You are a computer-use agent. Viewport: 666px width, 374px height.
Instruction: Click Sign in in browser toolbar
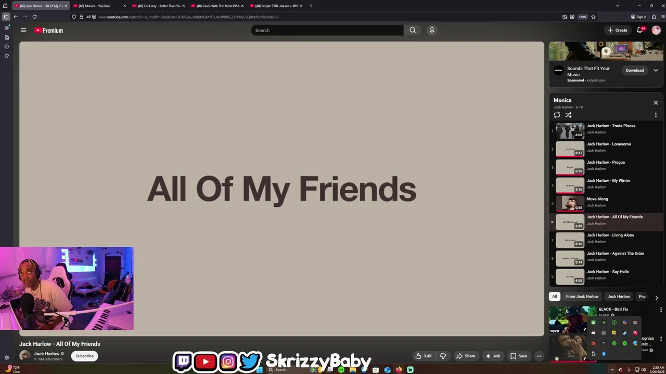click(638, 17)
